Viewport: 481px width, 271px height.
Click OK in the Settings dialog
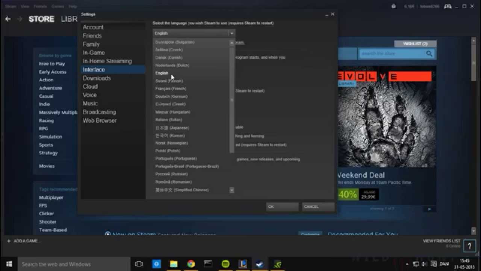[x=282, y=207]
